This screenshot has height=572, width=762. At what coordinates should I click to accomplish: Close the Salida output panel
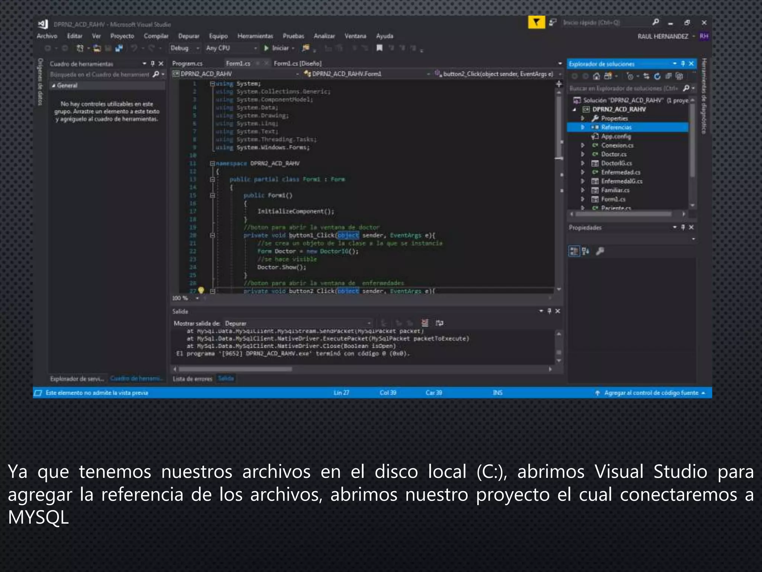tap(558, 311)
